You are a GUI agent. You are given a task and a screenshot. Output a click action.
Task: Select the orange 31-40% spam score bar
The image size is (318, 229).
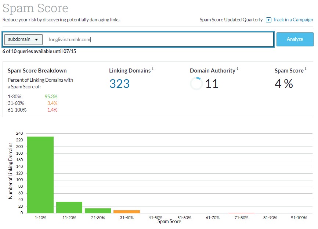pos(127,211)
